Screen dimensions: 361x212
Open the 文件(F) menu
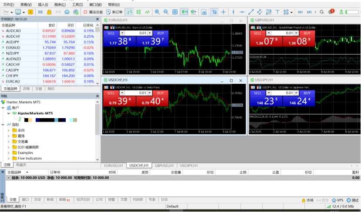pos(9,5)
